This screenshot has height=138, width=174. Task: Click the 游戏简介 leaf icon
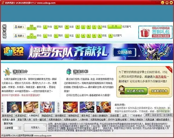(7, 72)
